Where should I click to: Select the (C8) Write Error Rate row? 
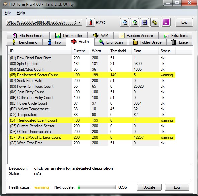pos(92,143)
